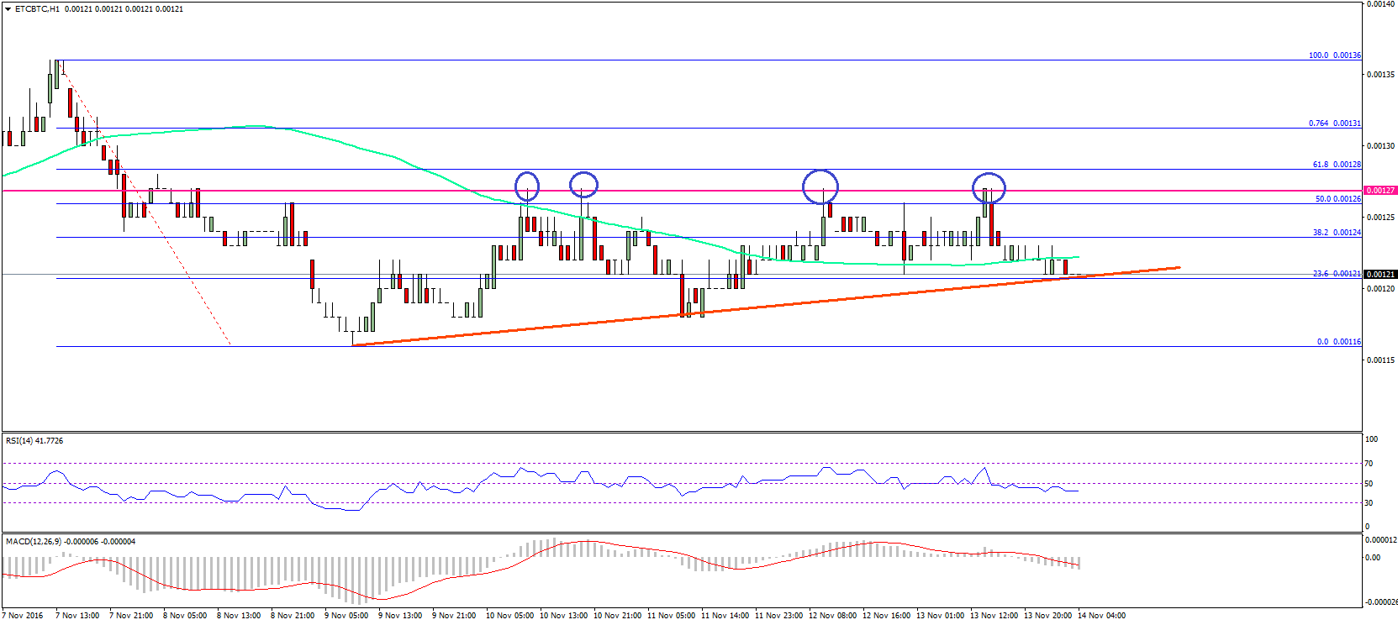Image resolution: width=1398 pixels, height=625 pixels.
Task: Click 0.00120 on the price scale
Action: coord(1380,289)
